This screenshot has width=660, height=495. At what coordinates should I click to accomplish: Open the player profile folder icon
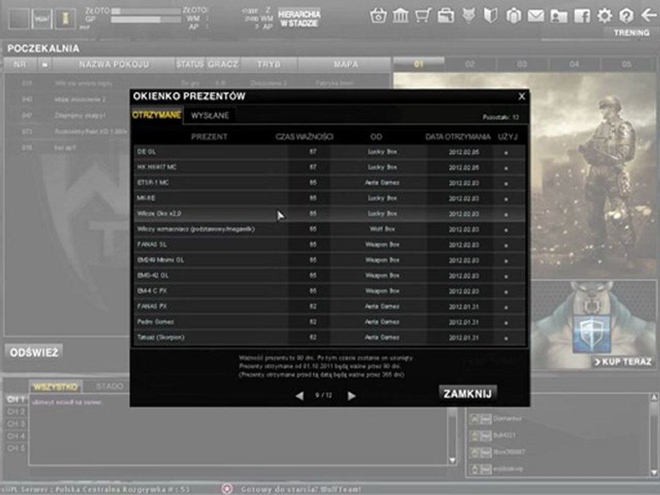558,16
